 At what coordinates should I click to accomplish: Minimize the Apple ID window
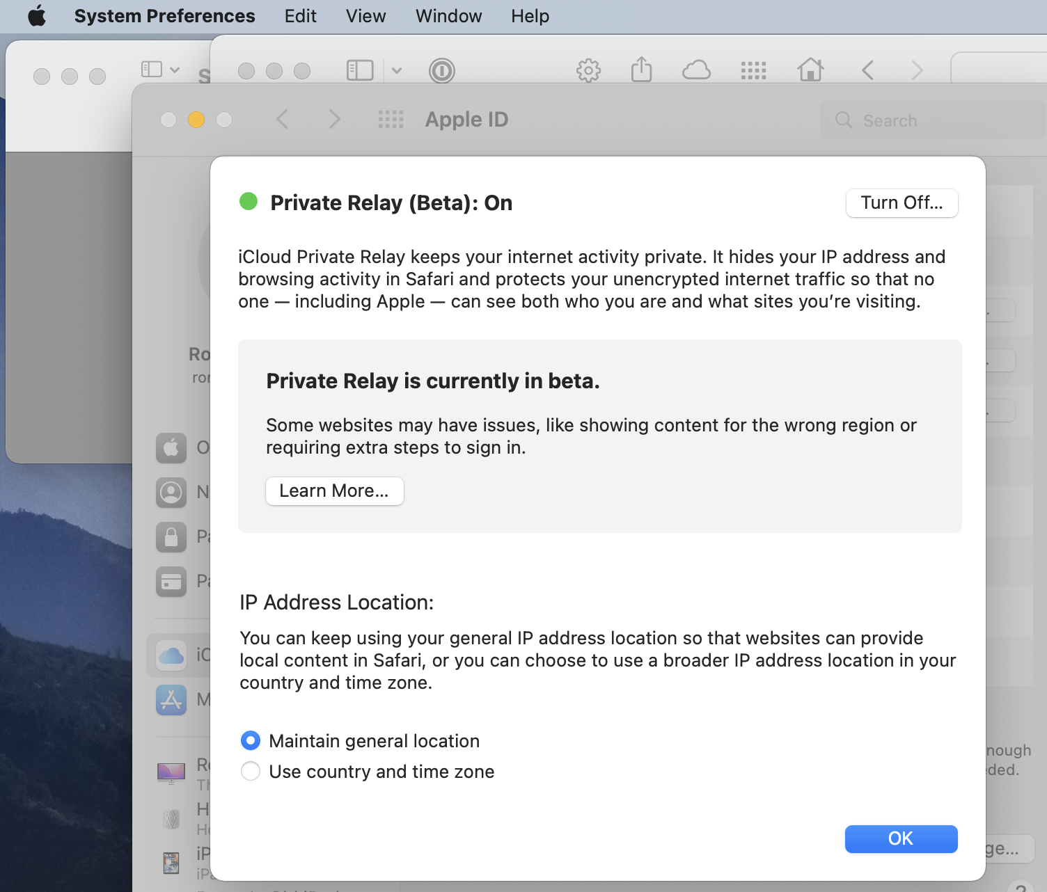(x=196, y=120)
